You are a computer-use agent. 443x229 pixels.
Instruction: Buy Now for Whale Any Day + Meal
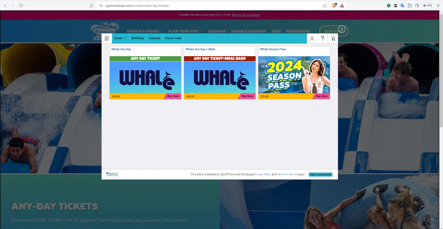[247, 96]
